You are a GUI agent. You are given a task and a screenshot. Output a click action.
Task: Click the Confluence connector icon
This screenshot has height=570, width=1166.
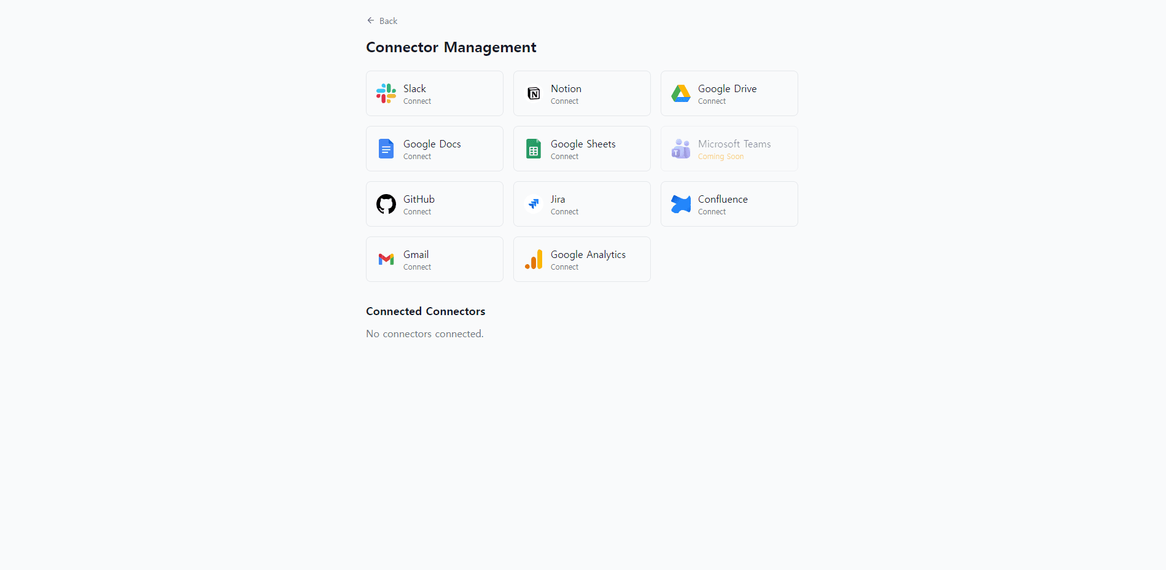tap(680, 204)
